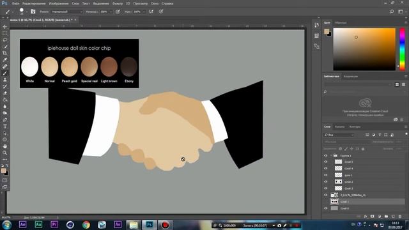Open the Файл menu
409x230 pixels.
point(15,4)
